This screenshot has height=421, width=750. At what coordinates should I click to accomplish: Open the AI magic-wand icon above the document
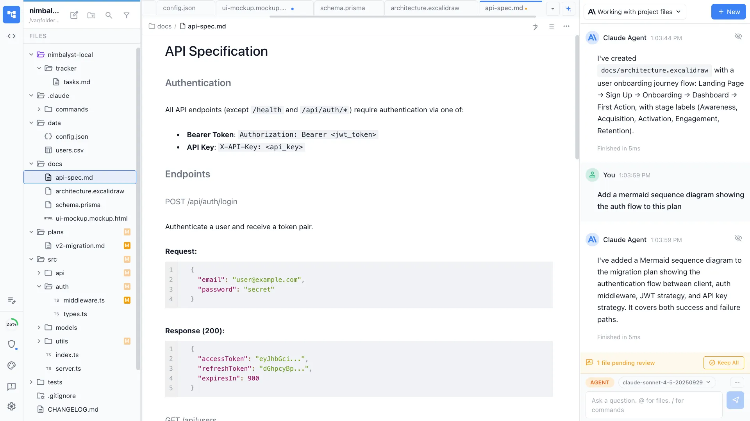(536, 27)
